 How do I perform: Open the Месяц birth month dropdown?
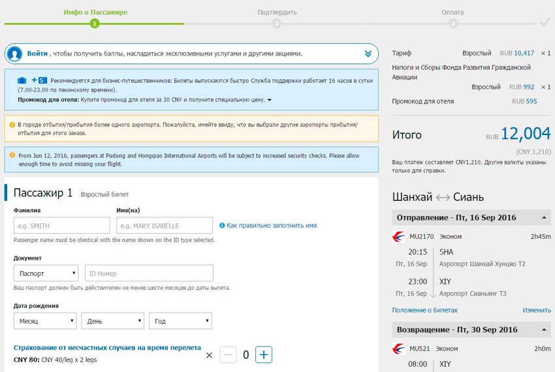point(46,321)
